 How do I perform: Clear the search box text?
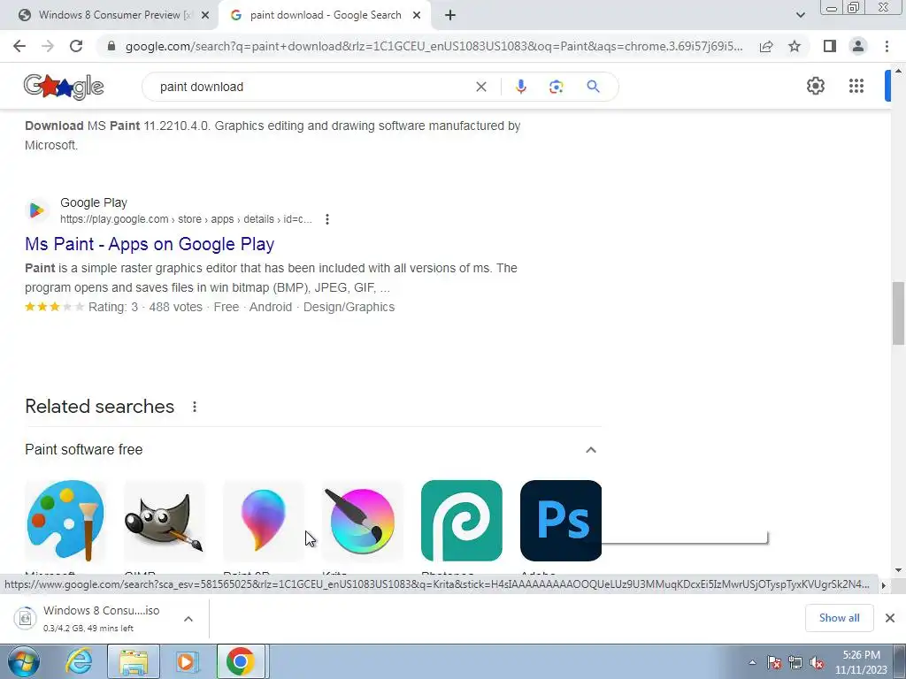[x=480, y=87]
